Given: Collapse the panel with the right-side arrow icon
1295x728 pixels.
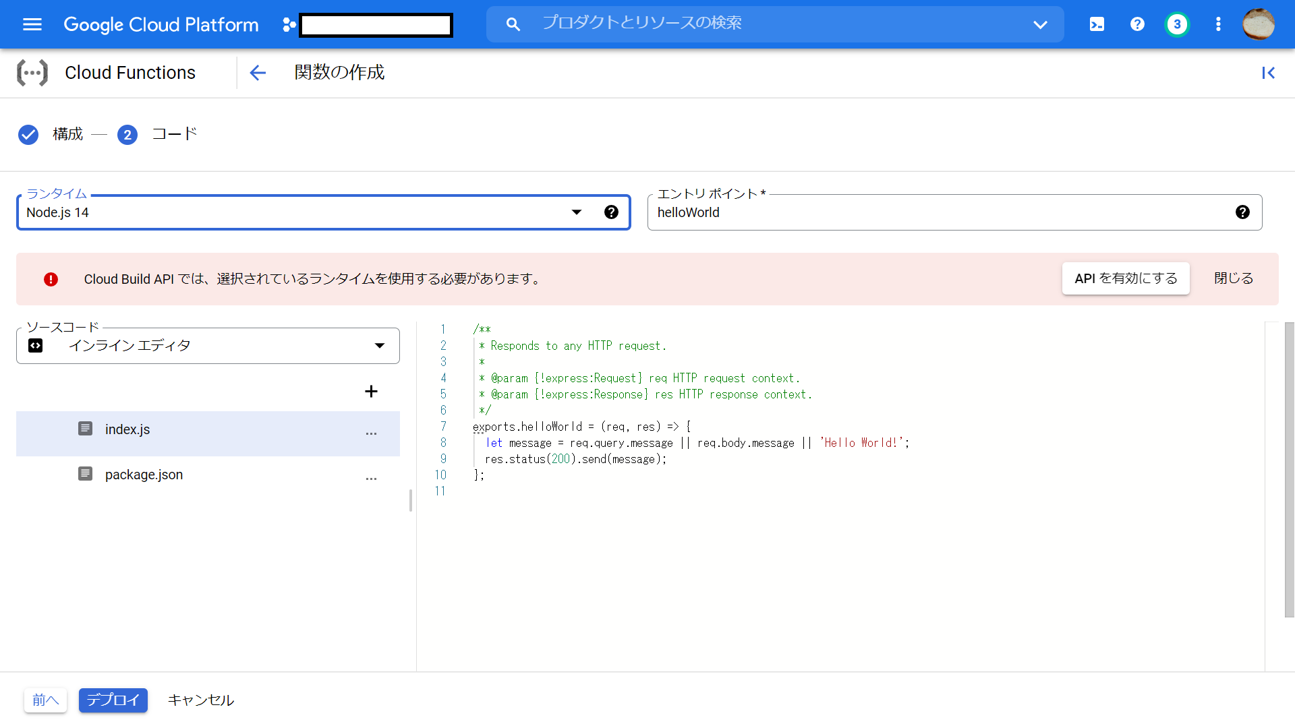Looking at the screenshot, I should point(1269,73).
